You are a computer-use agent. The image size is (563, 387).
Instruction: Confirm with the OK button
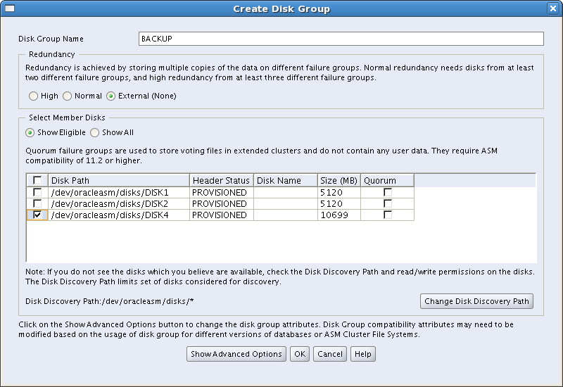point(300,354)
